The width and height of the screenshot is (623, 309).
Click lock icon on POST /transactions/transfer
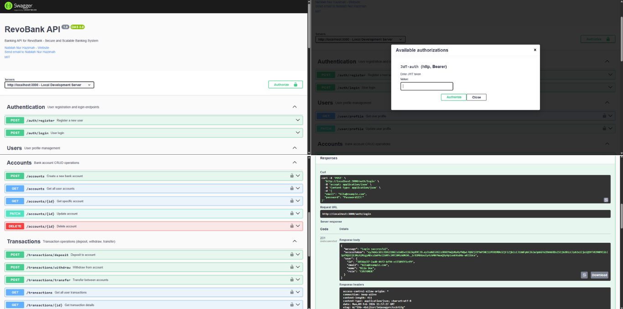[292, 280]
